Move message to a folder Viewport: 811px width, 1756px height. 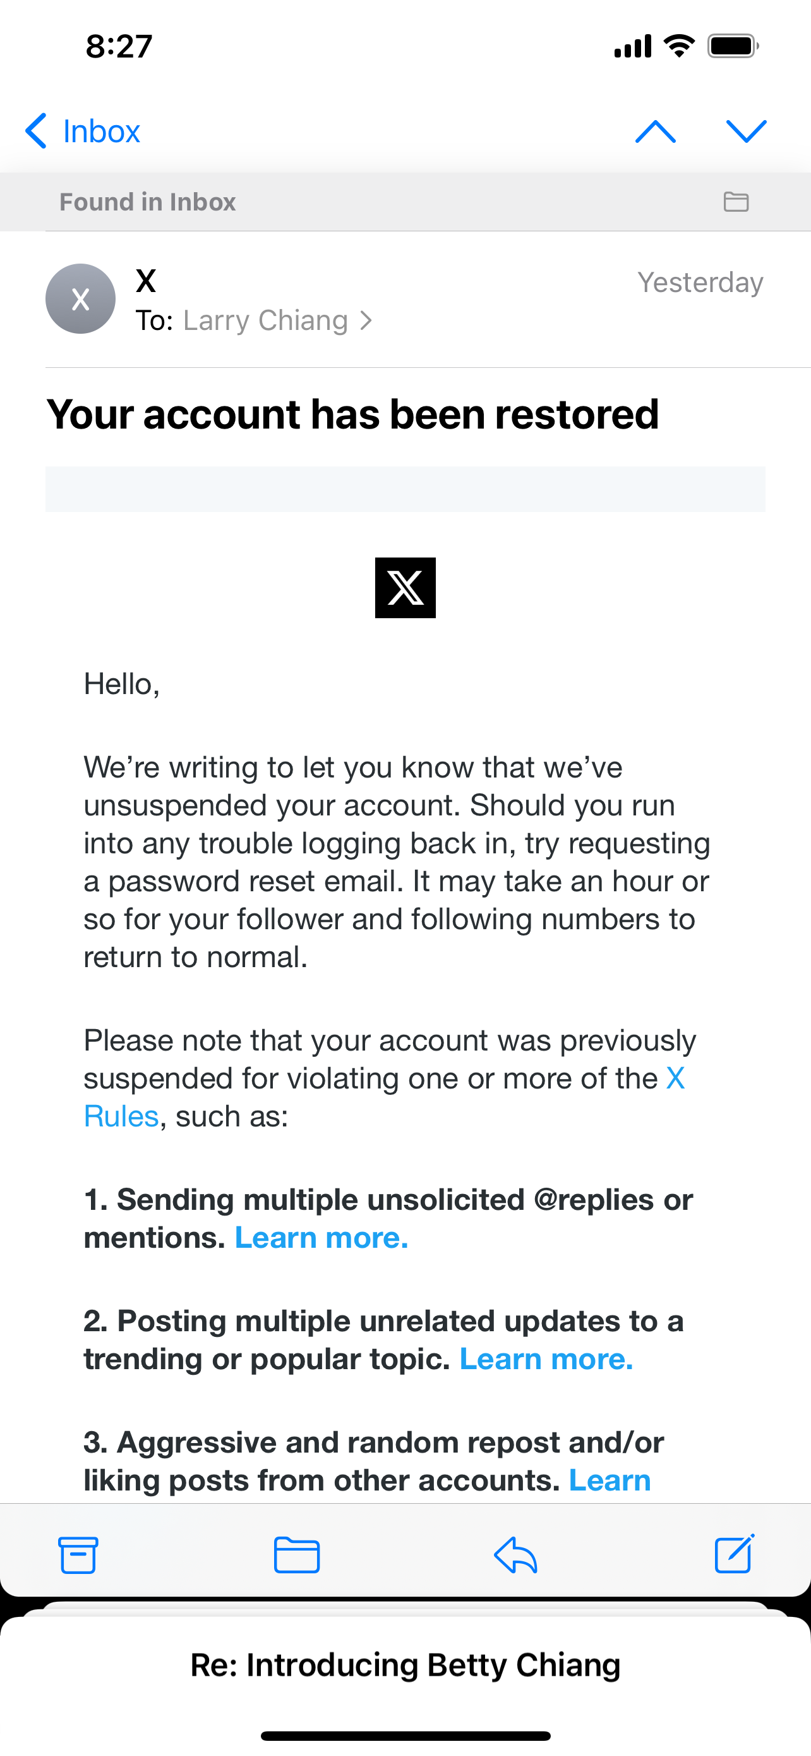point(296,1555)
